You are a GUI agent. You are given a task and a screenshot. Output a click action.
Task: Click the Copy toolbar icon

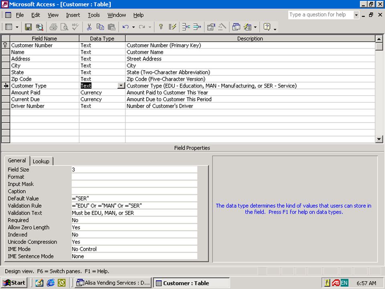[x=100, y=27]
